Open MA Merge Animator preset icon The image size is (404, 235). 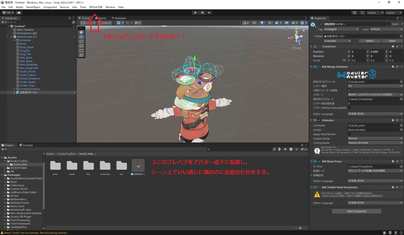[397, 67]
